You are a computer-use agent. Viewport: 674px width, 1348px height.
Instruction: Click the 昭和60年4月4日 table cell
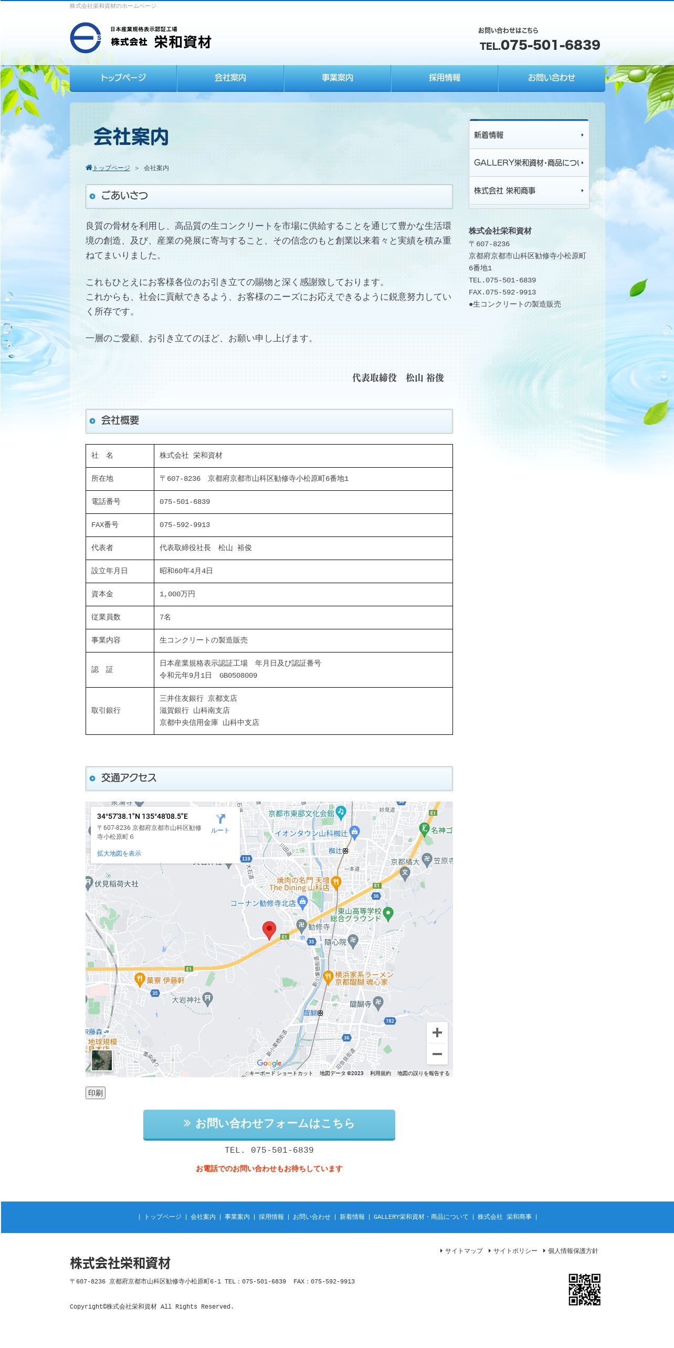coord(303,571)
